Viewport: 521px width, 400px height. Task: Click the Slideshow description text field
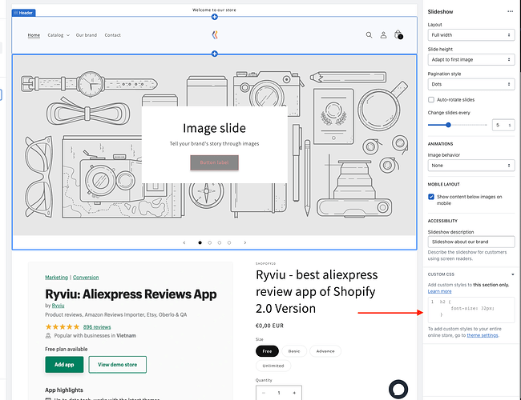coord(471,241)
